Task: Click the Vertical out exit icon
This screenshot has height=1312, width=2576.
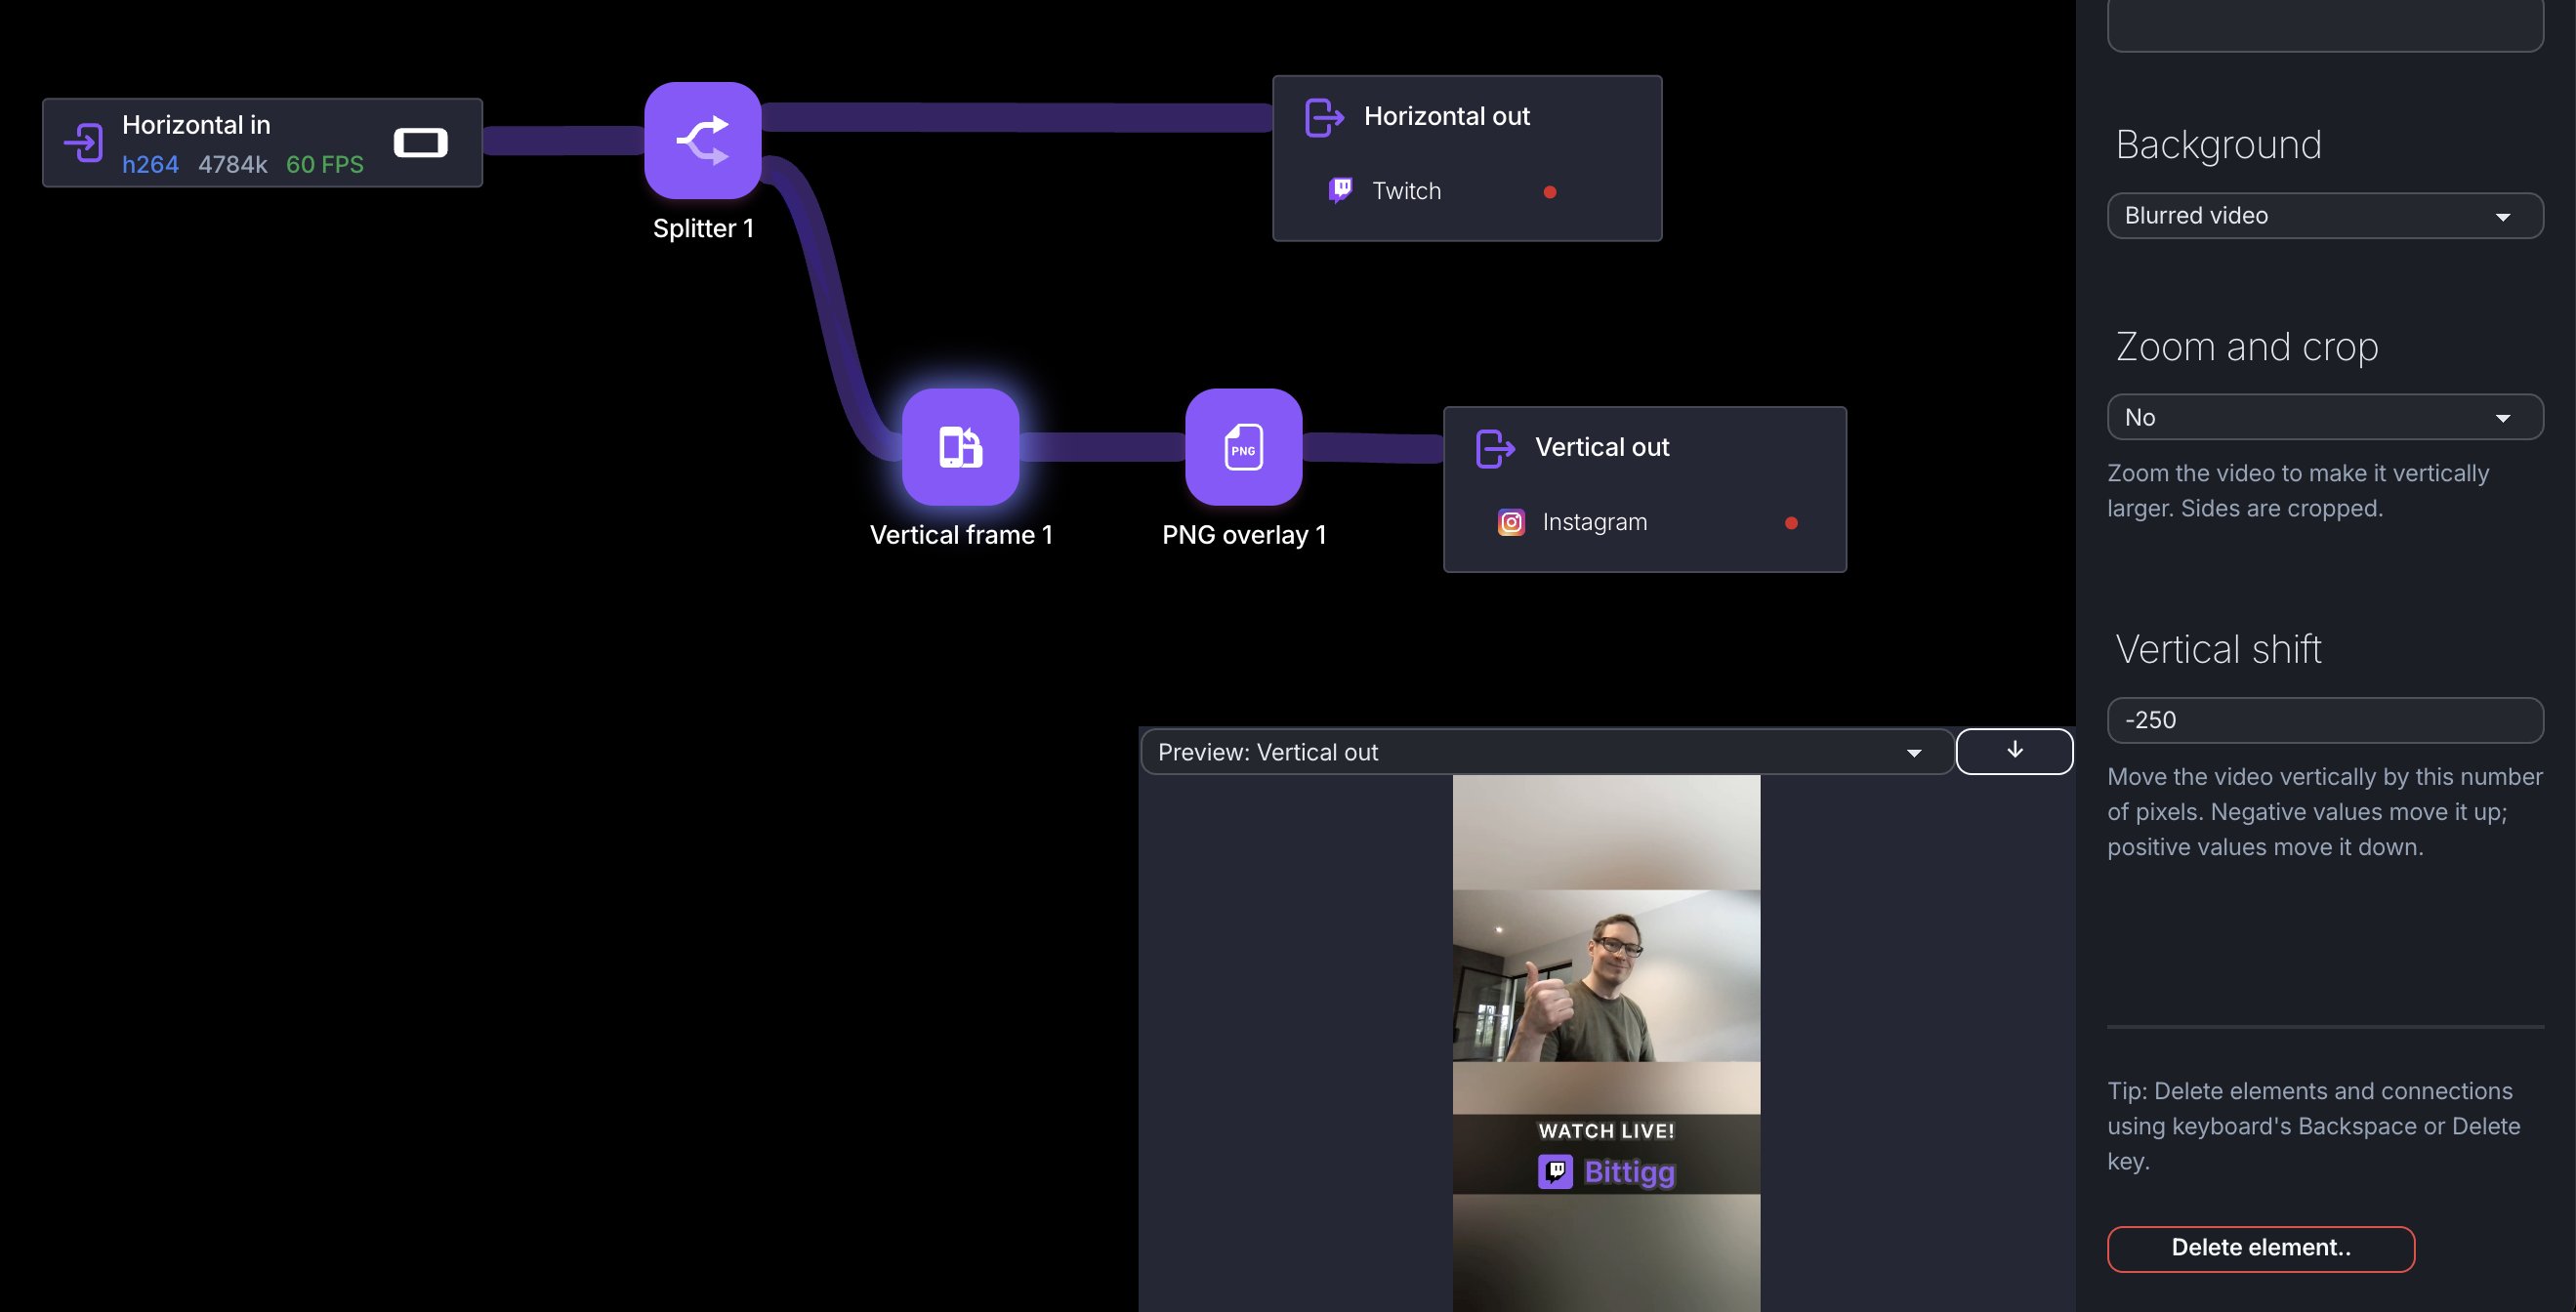Action: point(1495,448)
